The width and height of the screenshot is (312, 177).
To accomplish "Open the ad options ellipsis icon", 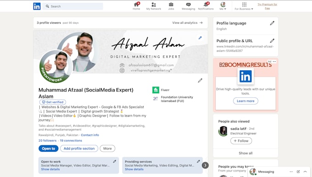I will (x=274, y=61).
